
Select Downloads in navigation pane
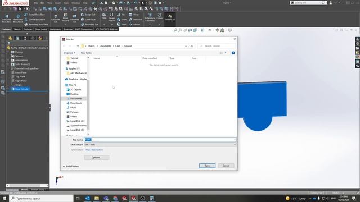point(76,103)
